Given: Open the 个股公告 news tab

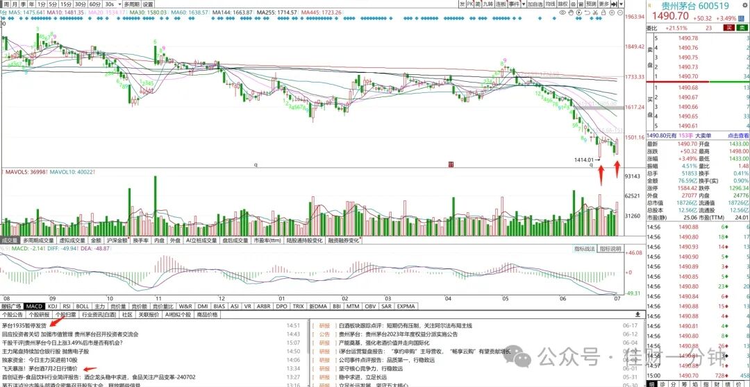Looking at the screenshot, I should (13, 315).
